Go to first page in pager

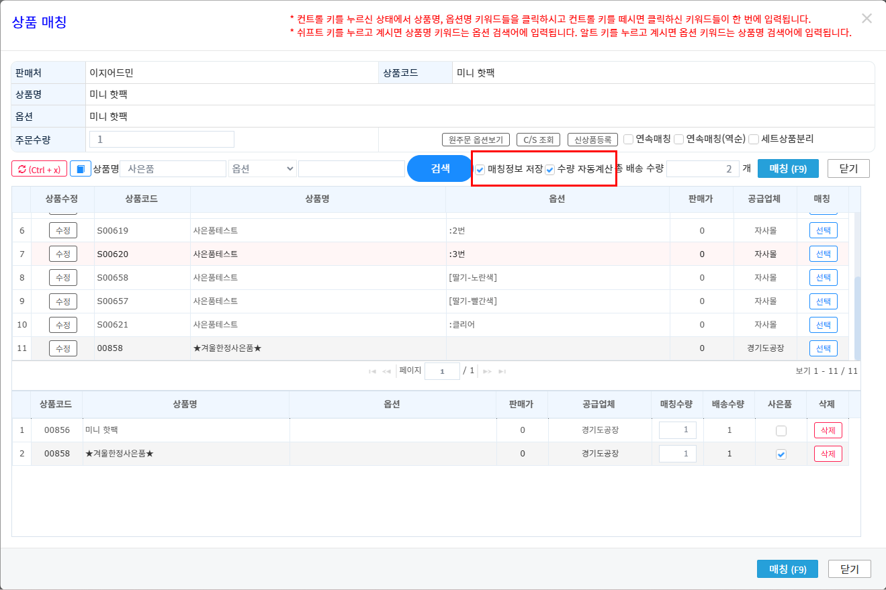[x=372, y=371]
